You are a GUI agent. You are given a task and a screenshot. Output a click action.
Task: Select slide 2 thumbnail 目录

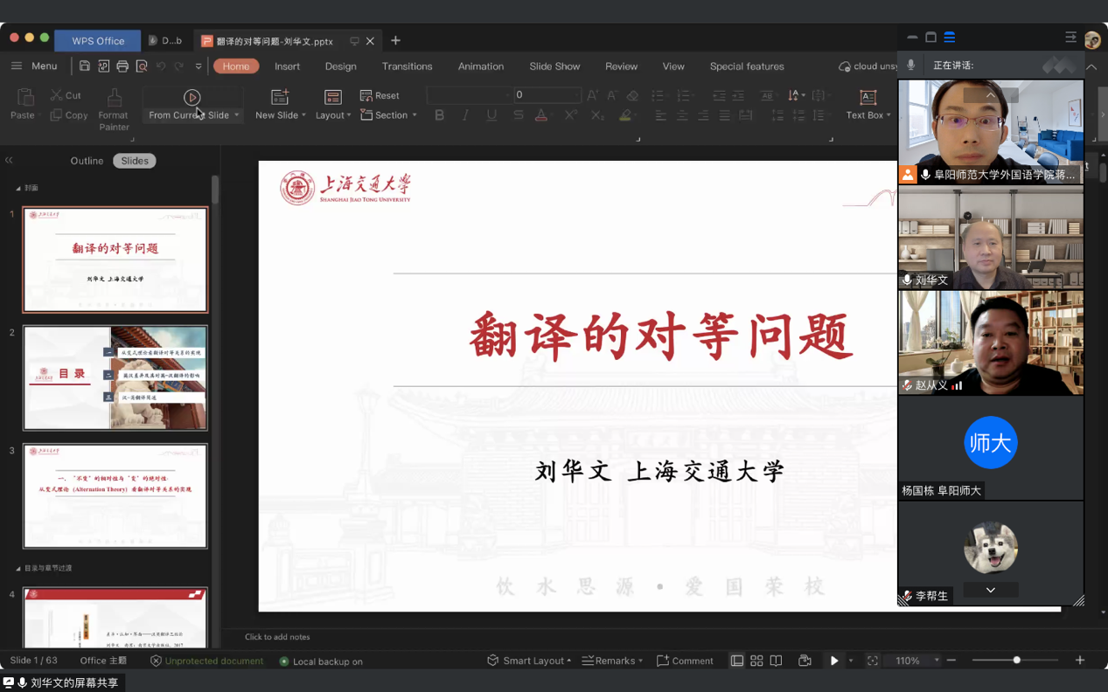coord(115,377)
